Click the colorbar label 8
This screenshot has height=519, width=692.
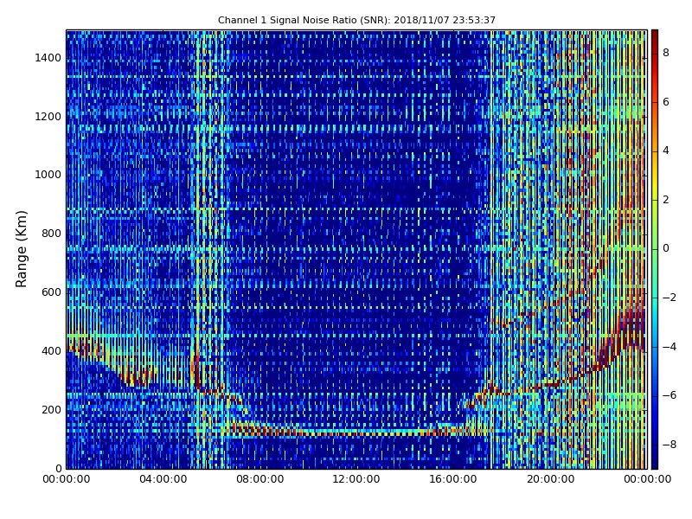(x=666, y=53)
